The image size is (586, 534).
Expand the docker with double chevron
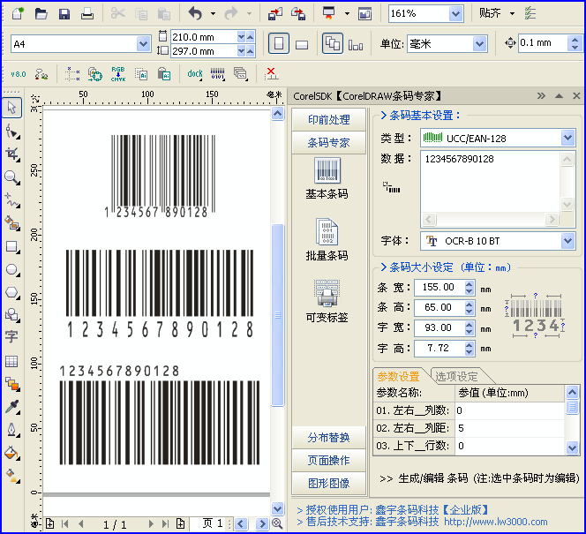(541, 96)
